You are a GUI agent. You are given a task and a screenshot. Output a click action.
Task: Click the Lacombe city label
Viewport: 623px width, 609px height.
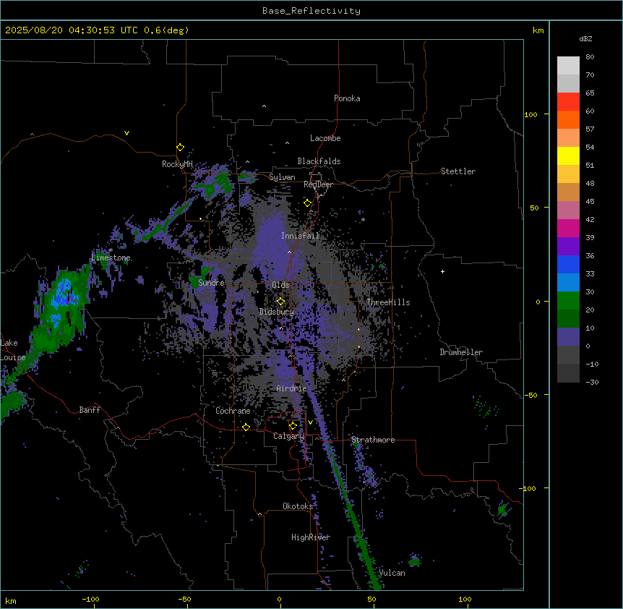[x=325, y=138]
